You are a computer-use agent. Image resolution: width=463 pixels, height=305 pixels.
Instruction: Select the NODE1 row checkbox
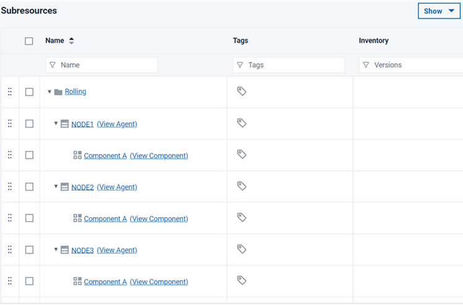tap(29, 124)
